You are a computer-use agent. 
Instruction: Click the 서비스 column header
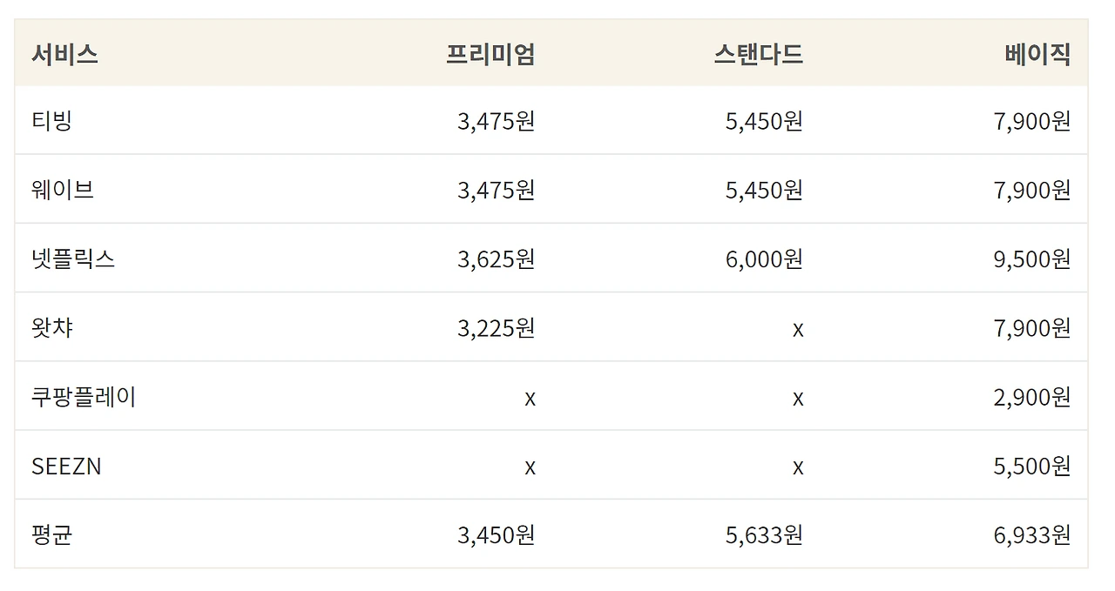pos(64,54)
